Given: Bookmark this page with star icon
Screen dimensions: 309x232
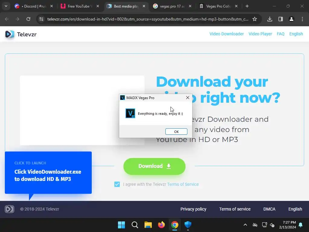Looking at the screenshot, I should (x=255, y=19).
